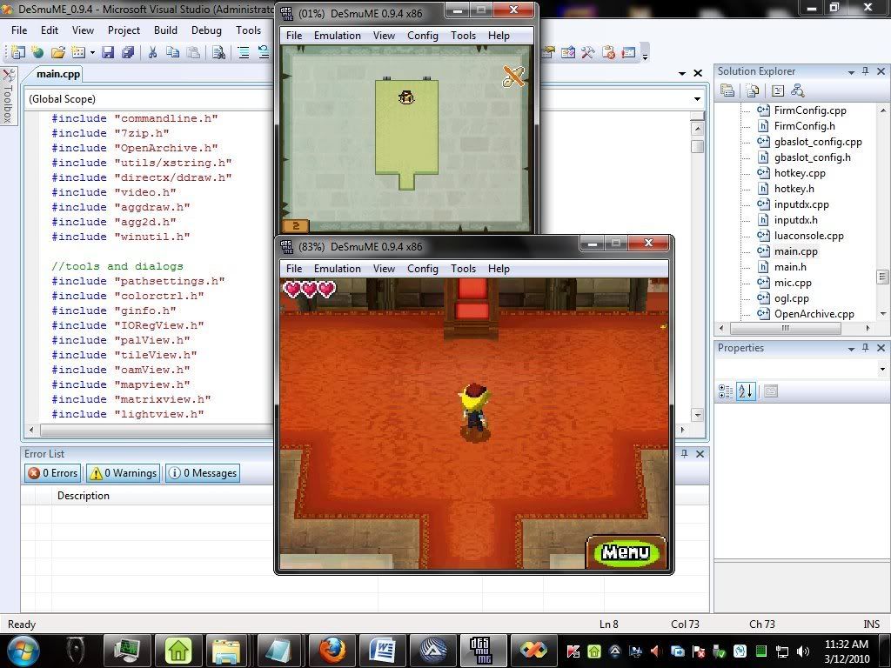Save the file with the floppy icon
Viewport: 891px width, 668px height.
click(108, 52)
